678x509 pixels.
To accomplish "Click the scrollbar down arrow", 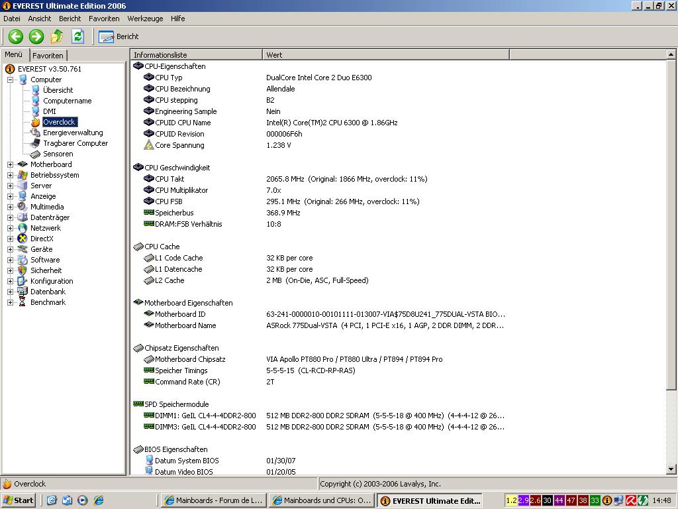I will point(671,469).
